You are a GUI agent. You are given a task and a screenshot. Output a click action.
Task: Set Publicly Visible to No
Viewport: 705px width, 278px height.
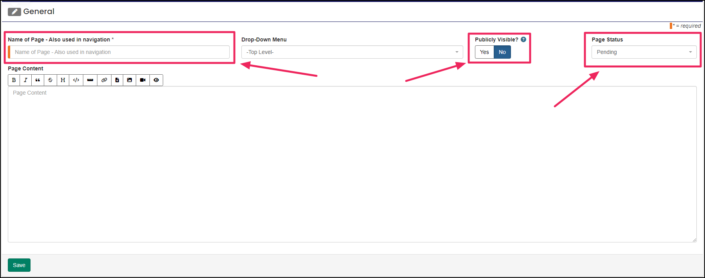click(502, 52)
